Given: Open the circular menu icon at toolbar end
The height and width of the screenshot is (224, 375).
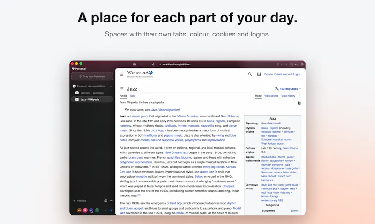Looking at the screenshot, I should [302, 65].
